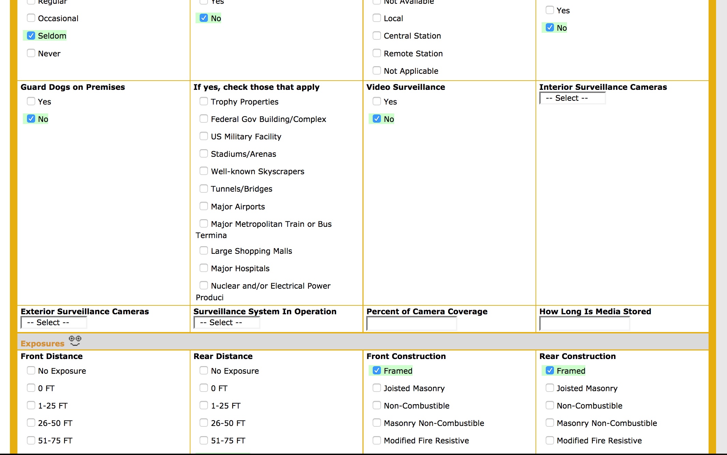Enable Yes for Guard Dogs on Premises
The width and height of the screenshot is (727, 455).
pyautogui.click(x=31, y=101)
